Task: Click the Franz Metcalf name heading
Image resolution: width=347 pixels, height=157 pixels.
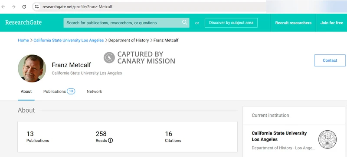Action: pyautogui.click(x=71, y=65)
